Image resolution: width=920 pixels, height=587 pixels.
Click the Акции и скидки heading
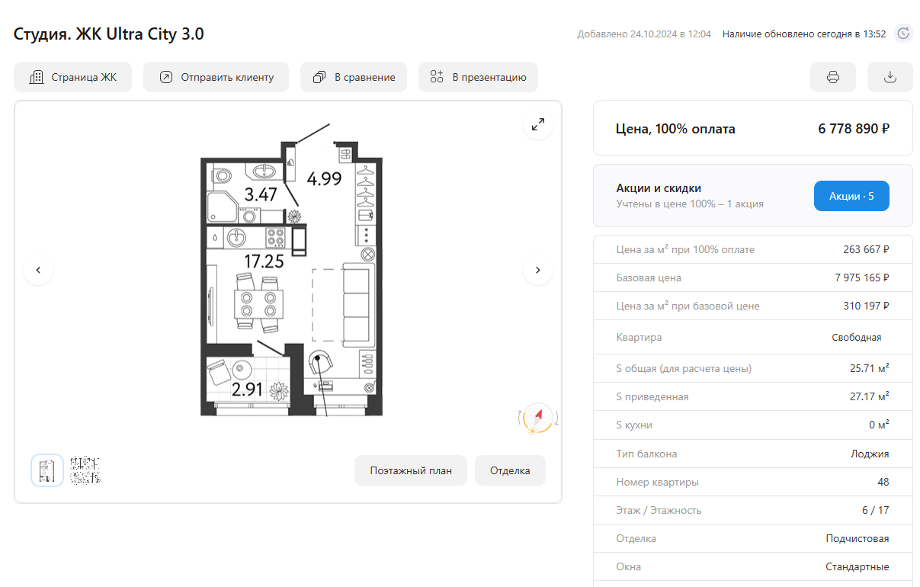[659, 188]
